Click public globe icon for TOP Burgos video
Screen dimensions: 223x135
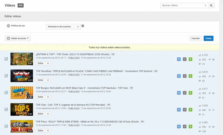click(x=179, y=93)
